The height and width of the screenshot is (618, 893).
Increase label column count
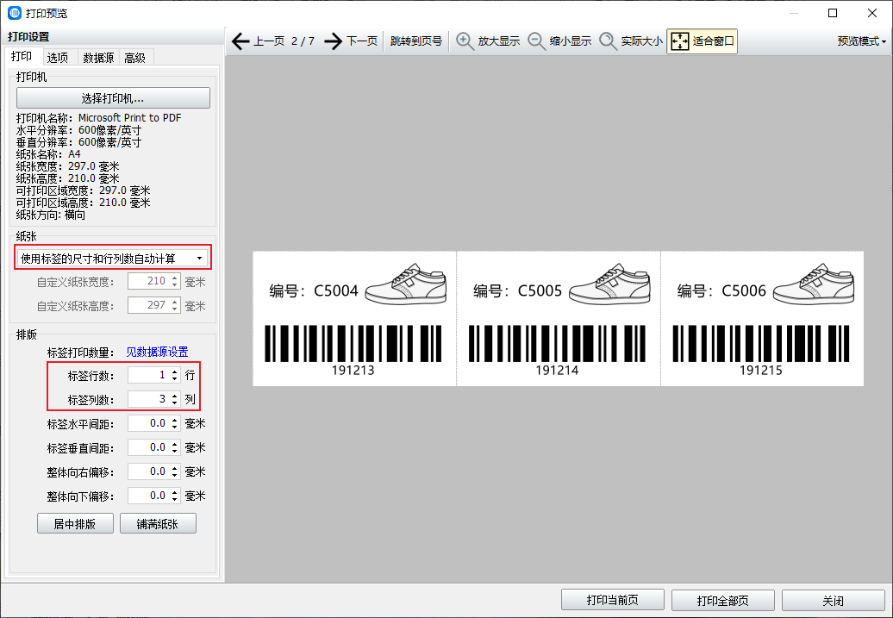[175, 396]
